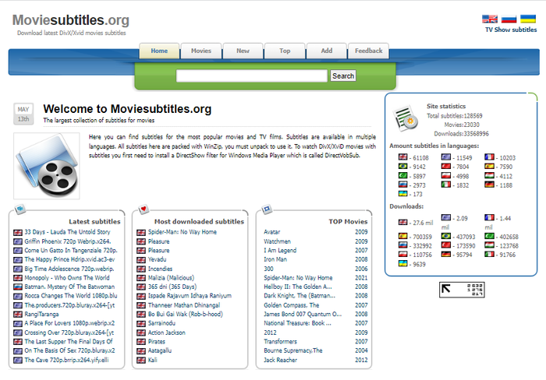Switch site to Russian via top flag
Image resolution: width=546 pixels, height=380 pixels.
coord(509,19)
